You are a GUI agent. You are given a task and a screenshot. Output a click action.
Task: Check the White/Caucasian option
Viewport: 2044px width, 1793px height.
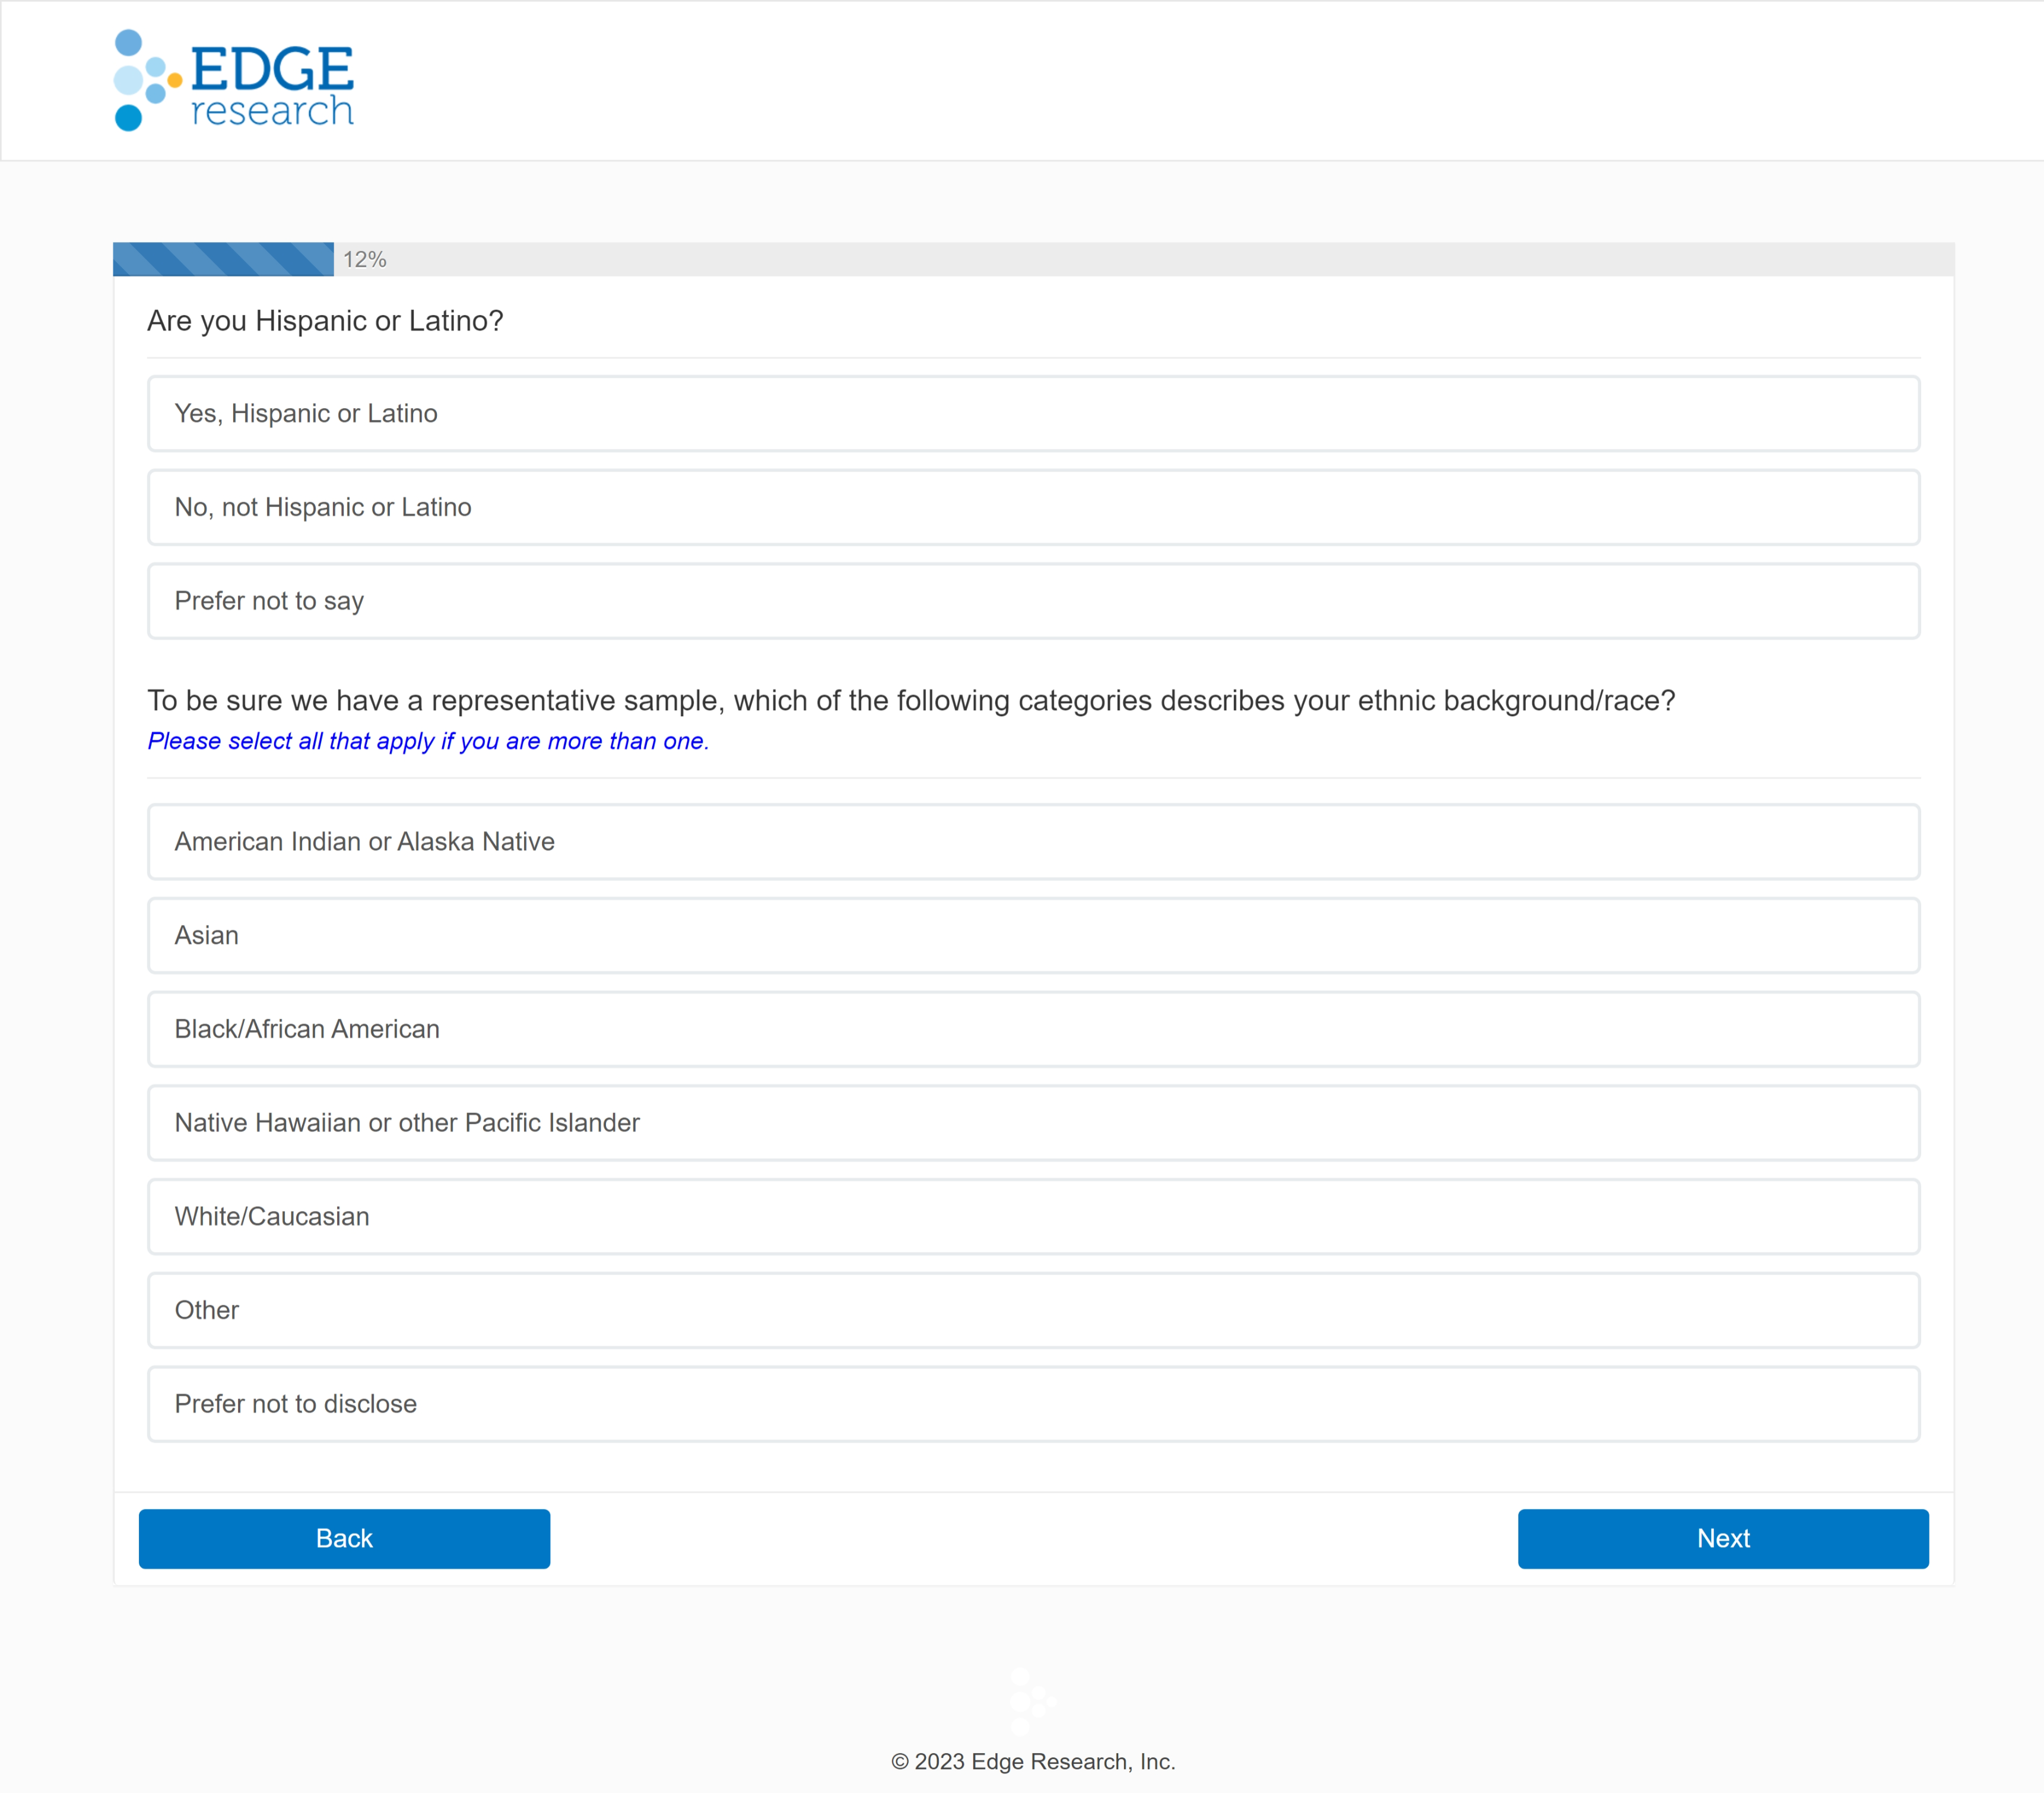[1033, 1216]
